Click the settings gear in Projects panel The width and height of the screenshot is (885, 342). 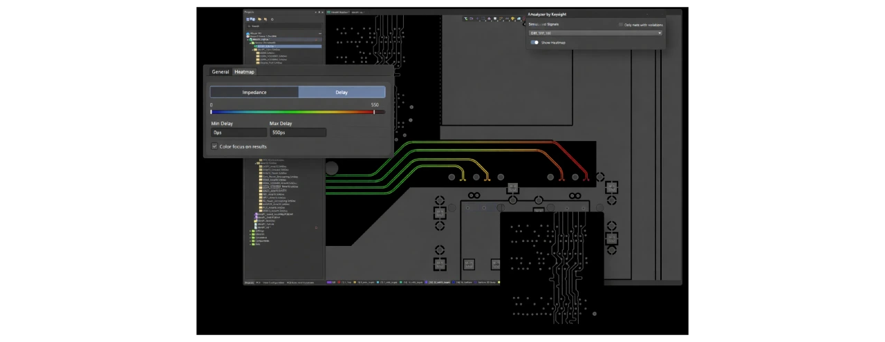click(x=272, y=19)
